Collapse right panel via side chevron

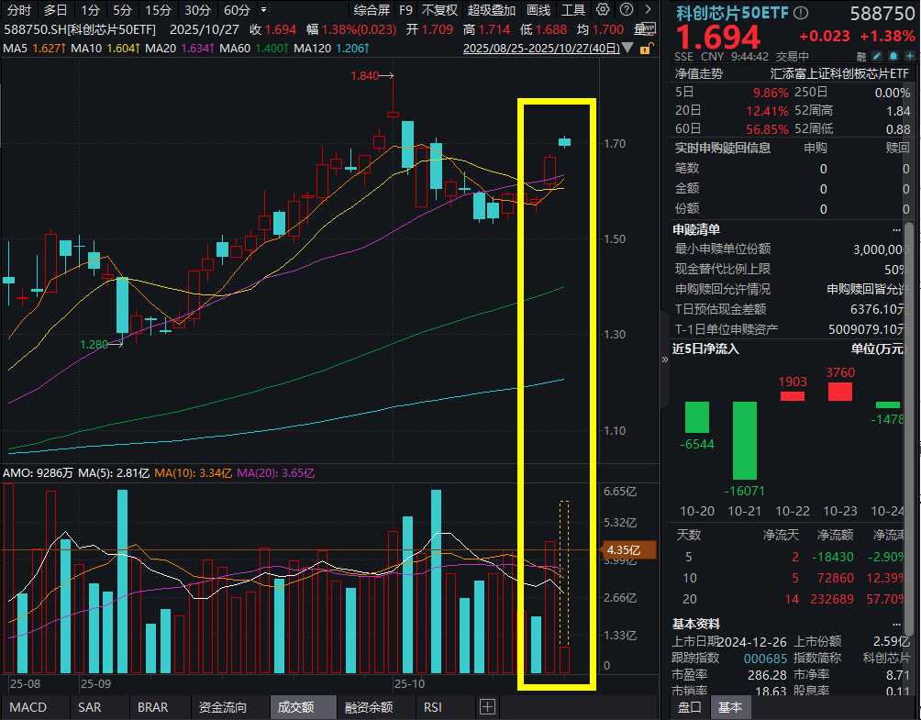[x=663, y=360]
